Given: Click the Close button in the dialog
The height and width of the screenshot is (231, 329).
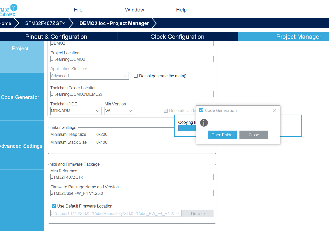Looking at the screenshot, I should (x=254, y=135).
